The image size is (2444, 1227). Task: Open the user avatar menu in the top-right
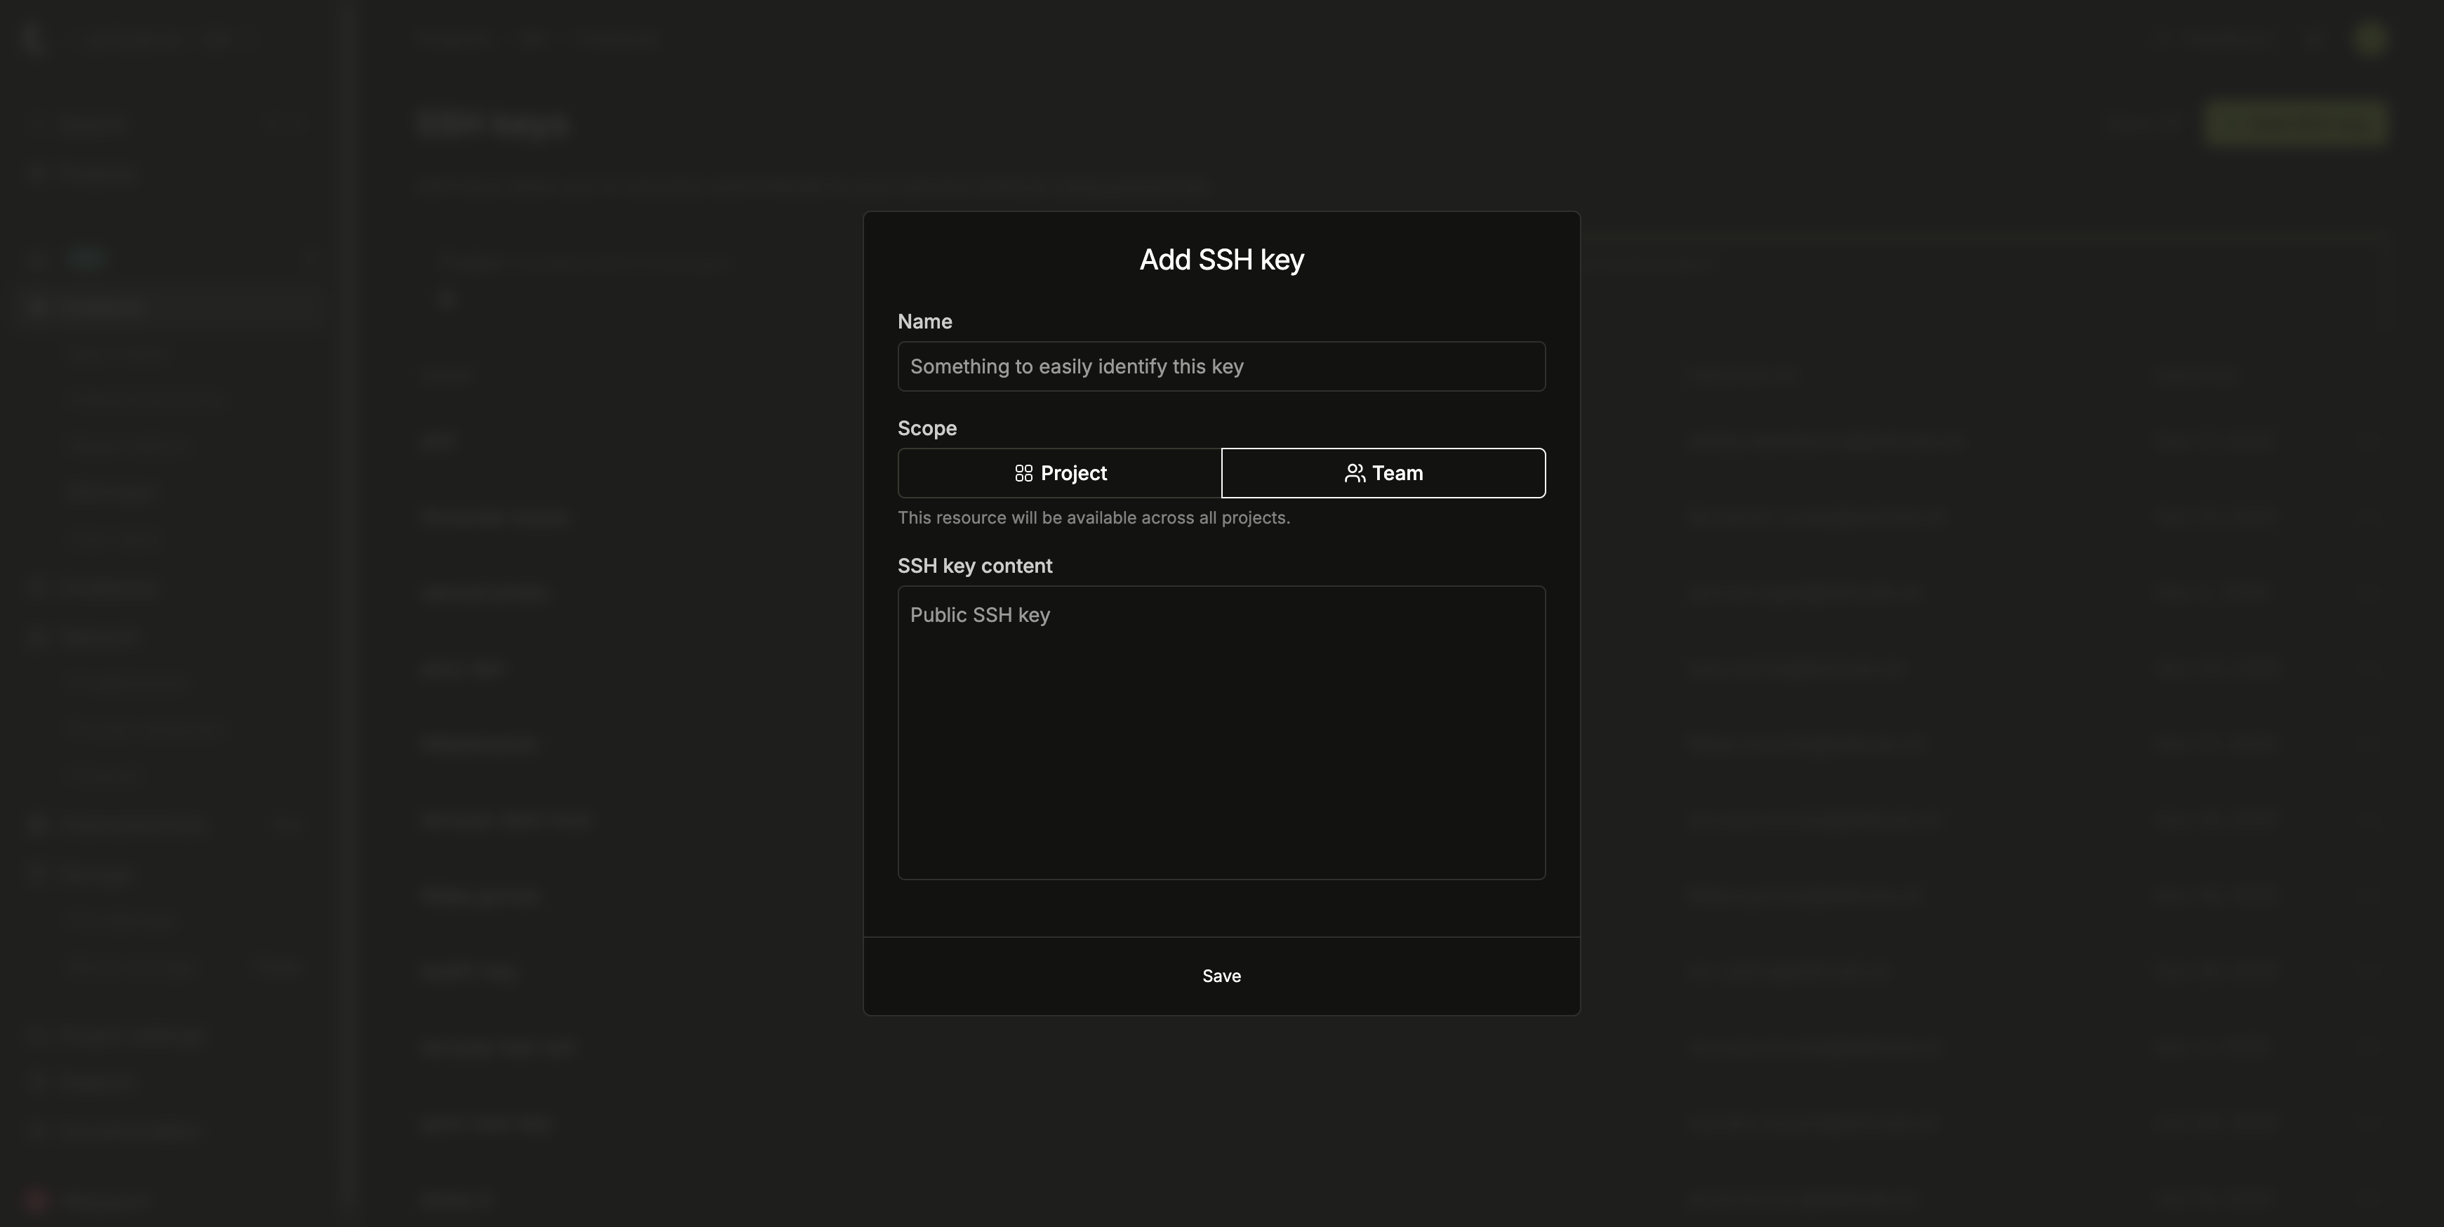pyautogui.click(x=2369, y=40)
